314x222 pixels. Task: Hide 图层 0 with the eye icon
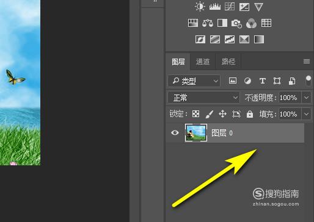point(175,133)
